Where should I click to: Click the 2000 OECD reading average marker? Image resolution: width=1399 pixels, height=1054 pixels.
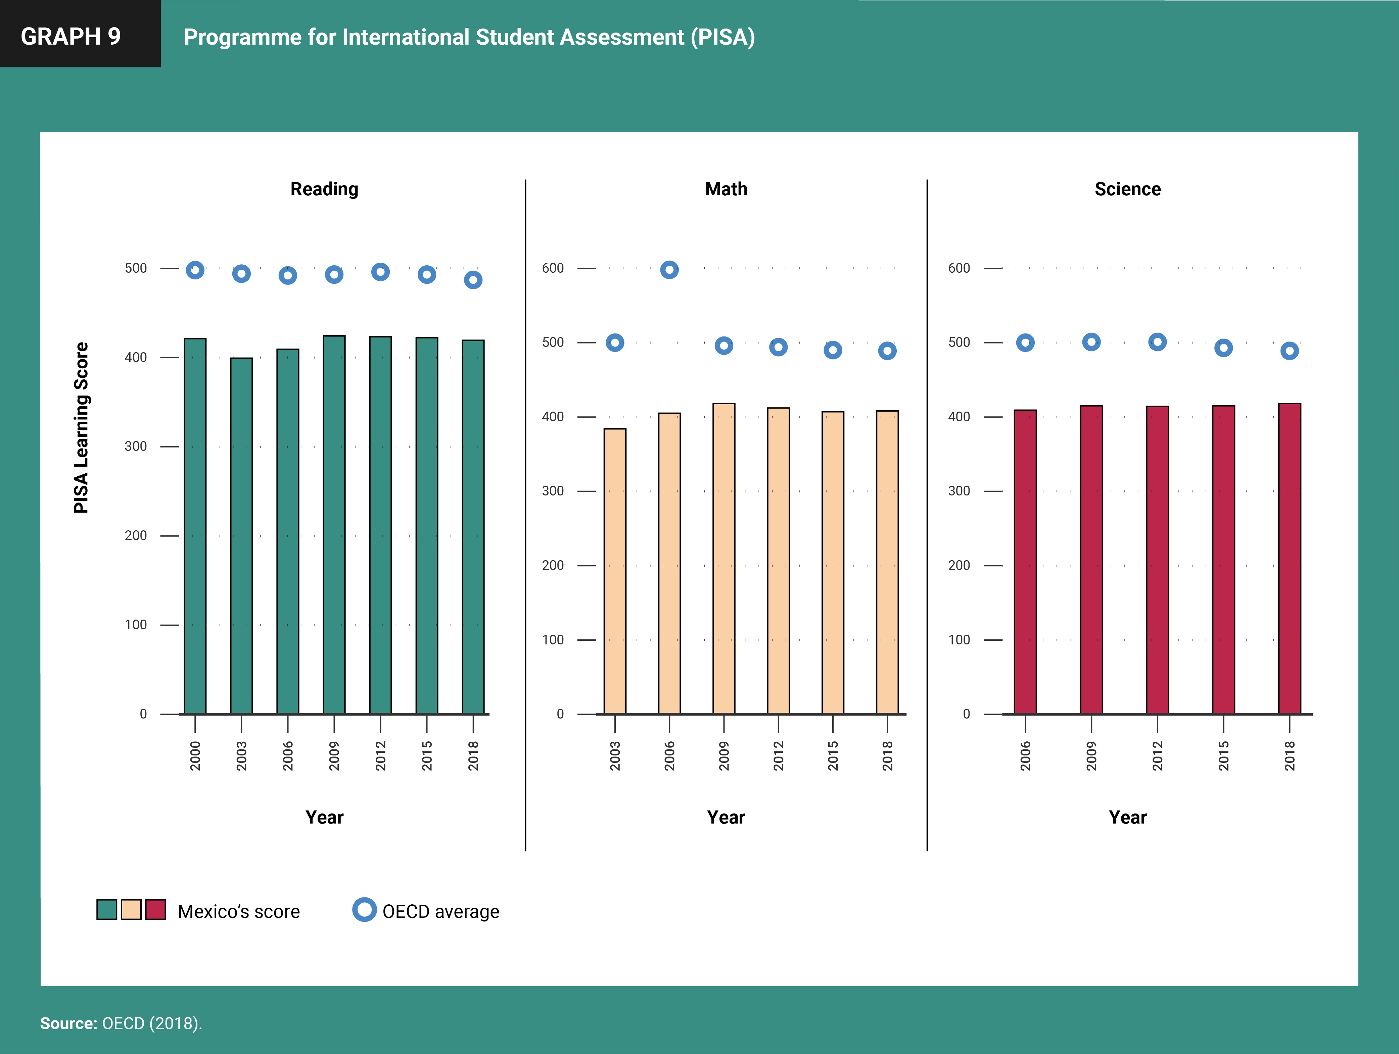(x=195, y=270)
